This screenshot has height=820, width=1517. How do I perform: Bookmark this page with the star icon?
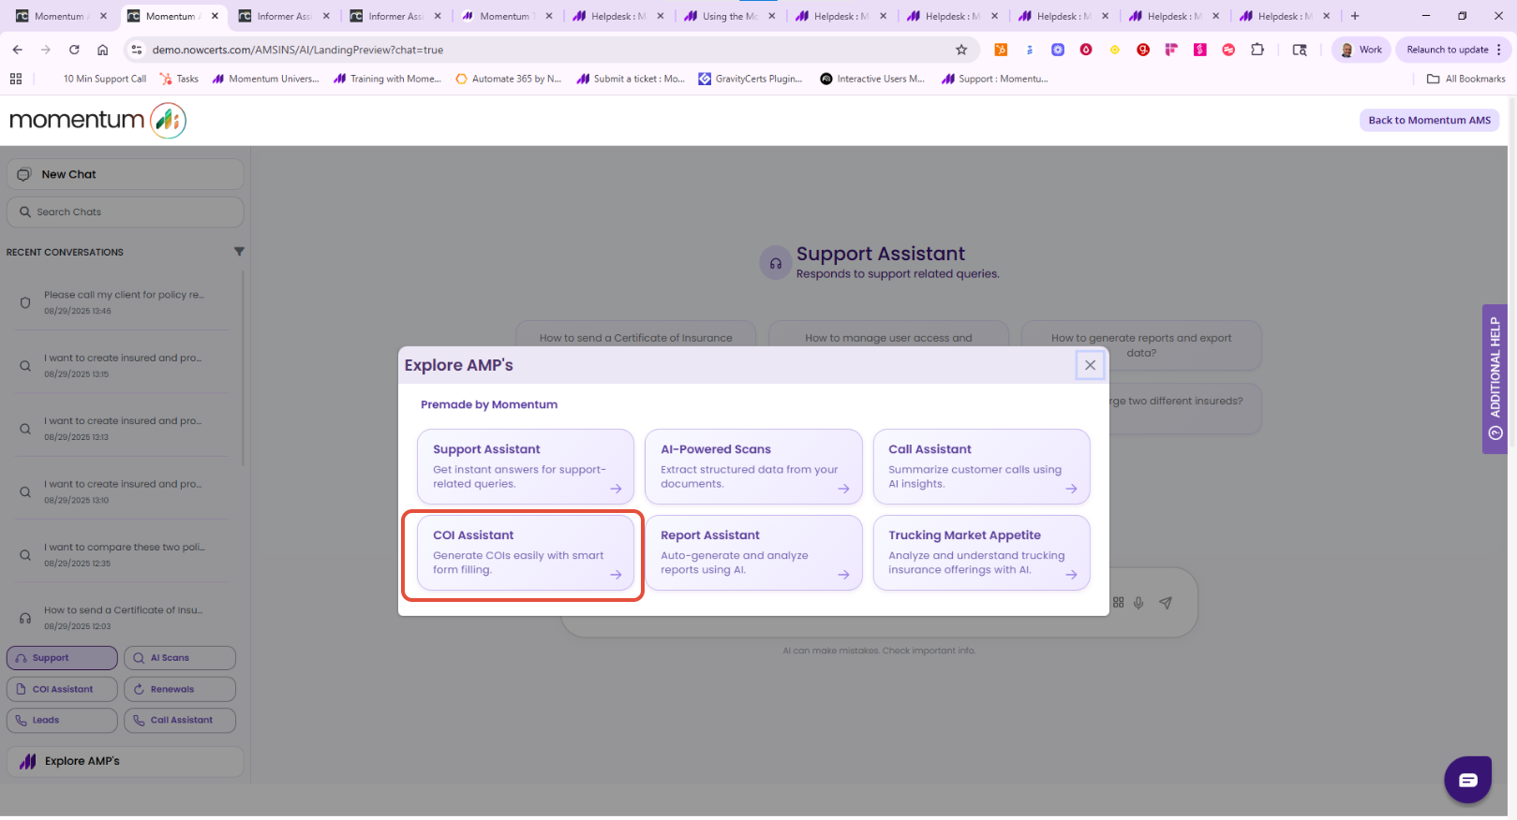[x=961, y=50]
